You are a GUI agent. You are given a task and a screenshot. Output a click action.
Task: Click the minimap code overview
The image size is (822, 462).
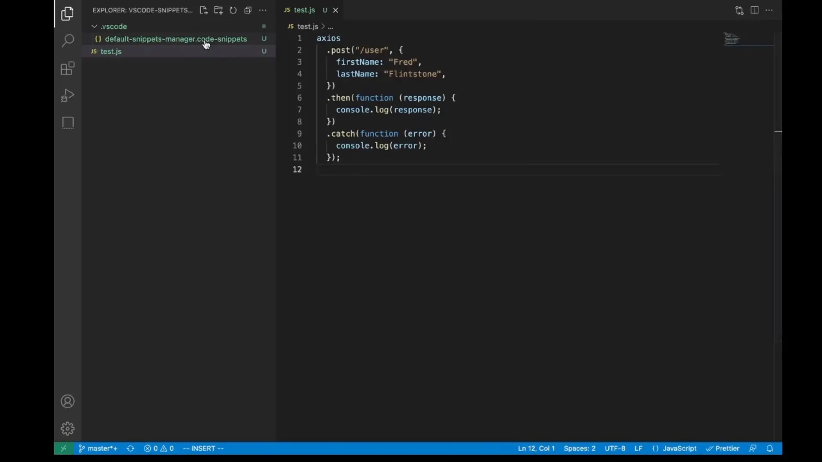click(x=731, y=39)
